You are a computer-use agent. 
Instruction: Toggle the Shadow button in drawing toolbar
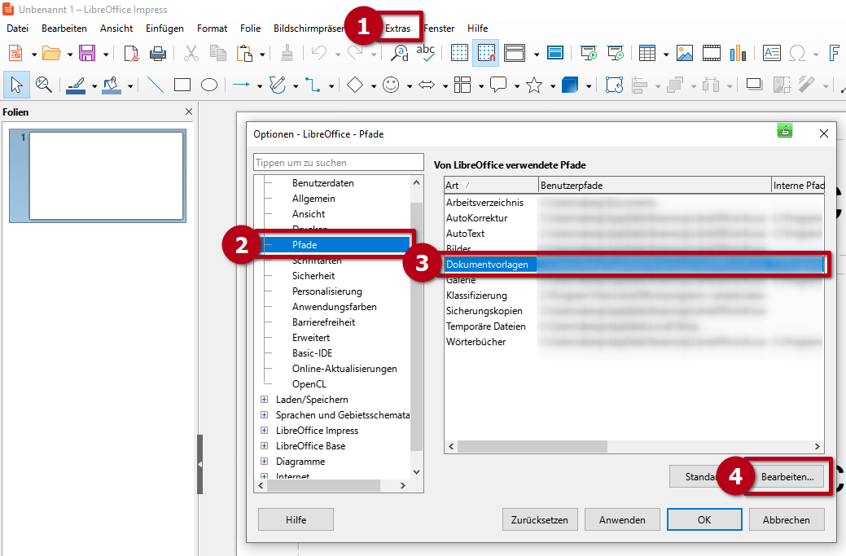(754, 85)
